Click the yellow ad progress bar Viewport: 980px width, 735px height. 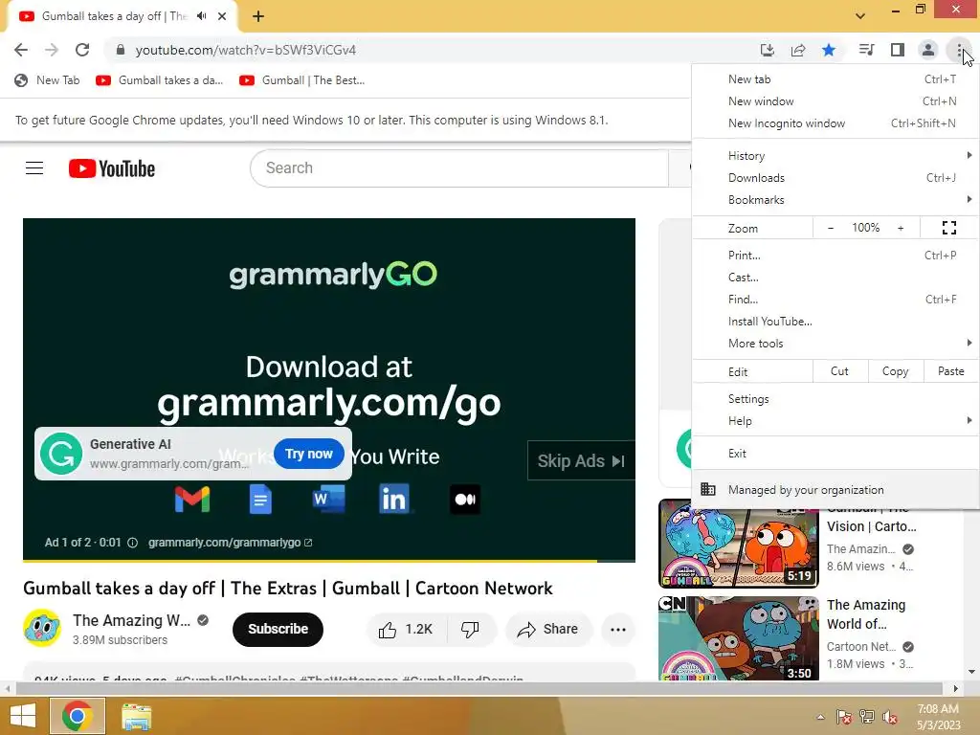310,561
